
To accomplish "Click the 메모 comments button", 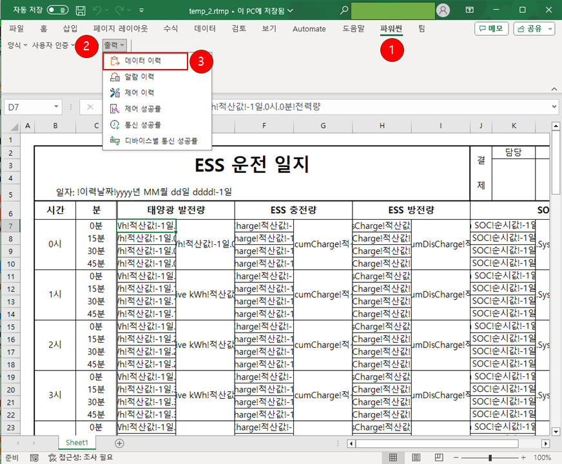I will pos(492,28).
